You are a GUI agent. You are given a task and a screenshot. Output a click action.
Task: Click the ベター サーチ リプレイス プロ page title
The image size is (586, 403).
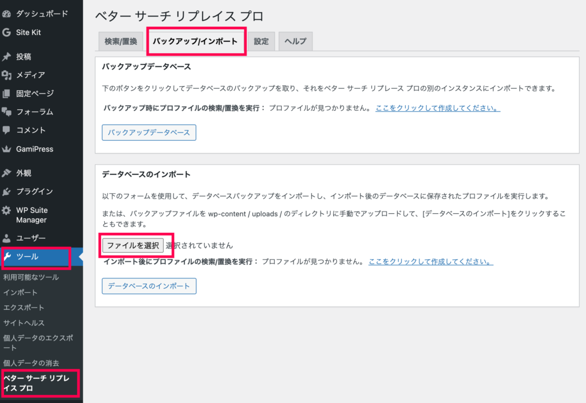click(x=179, y=16)
